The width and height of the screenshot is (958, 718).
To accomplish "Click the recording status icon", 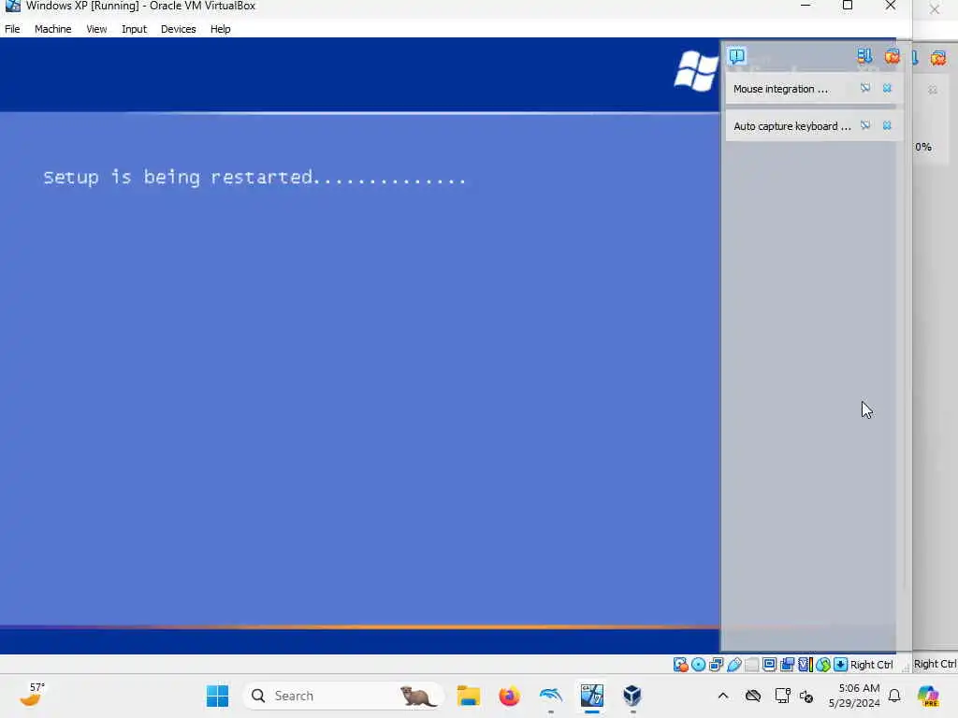I will click(x=787, y=665).
